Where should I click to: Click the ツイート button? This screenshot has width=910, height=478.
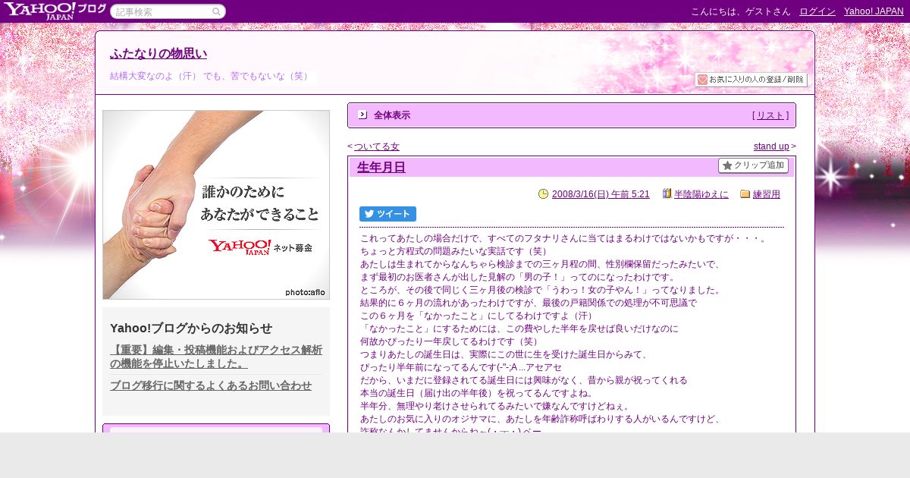pos(388,214)
